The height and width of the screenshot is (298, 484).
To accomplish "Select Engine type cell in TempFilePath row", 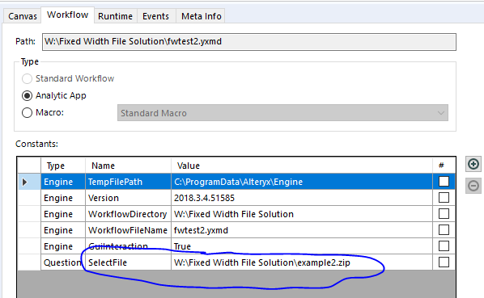I will (63, 182).
